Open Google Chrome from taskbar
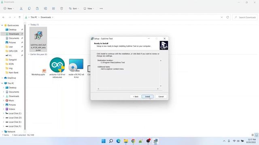The width and height of the screenshot is (259, 145). (133, 141)
